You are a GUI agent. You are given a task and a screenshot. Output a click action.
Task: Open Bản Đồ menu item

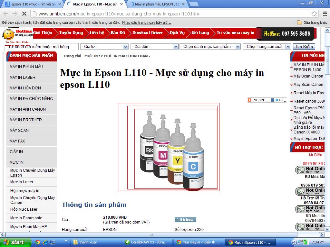click(x=118, y=33)
